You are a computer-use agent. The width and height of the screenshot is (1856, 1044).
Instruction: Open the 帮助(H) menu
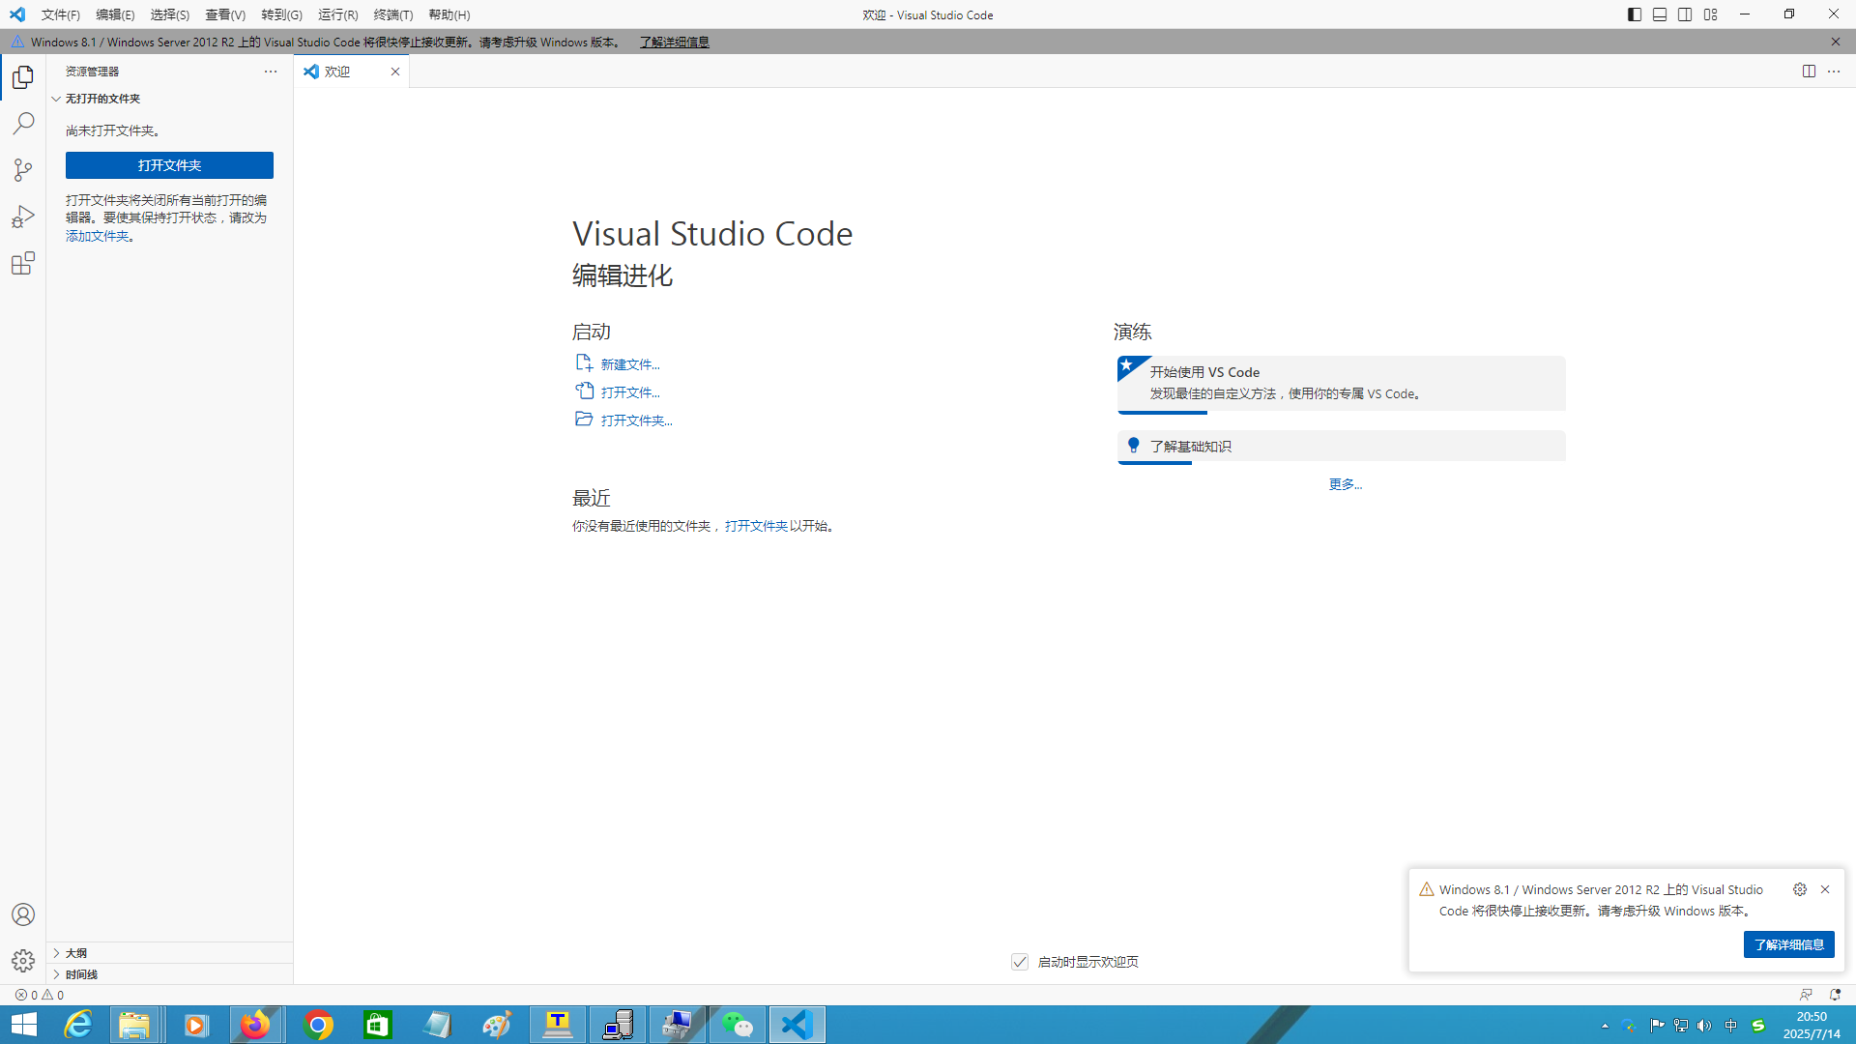tap(449, 14)
